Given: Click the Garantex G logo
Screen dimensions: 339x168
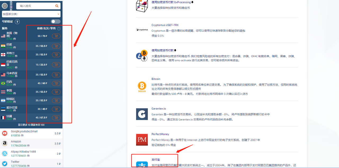Looking at the screenshot, I should (142, 114).
